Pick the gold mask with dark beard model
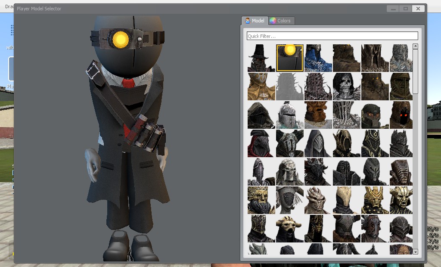The width and height of the screenshot is (441, 267). pos(261,200)
